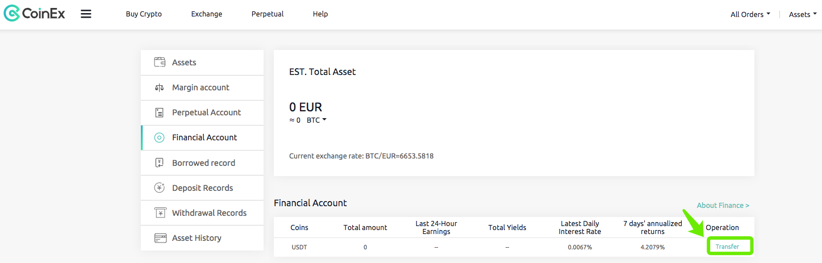Click the Perpetual Account icon
822x263 pixels.
[160, 112]
